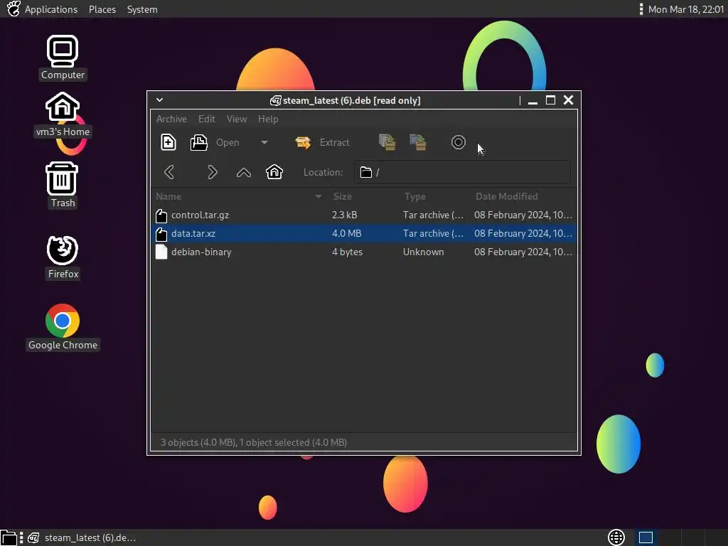Launch Firefox from the desktop
728x546 pixels.
tap(63, 257)
